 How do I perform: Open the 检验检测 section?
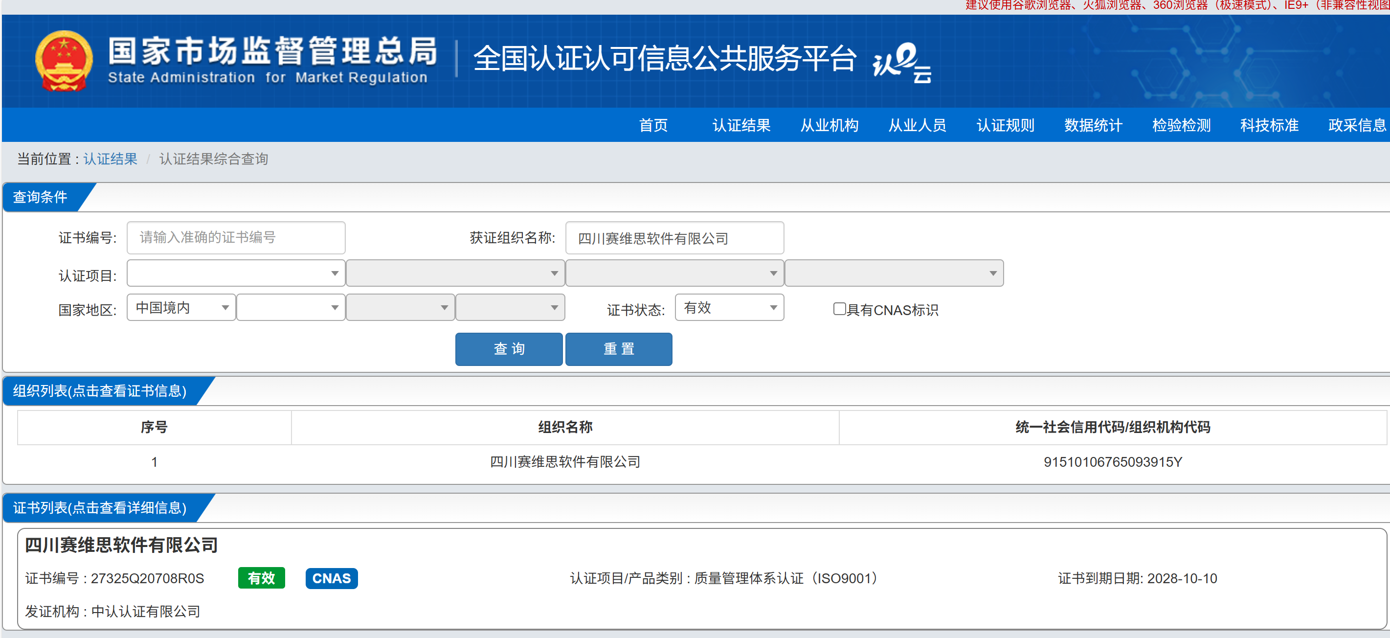point(1181,125)
